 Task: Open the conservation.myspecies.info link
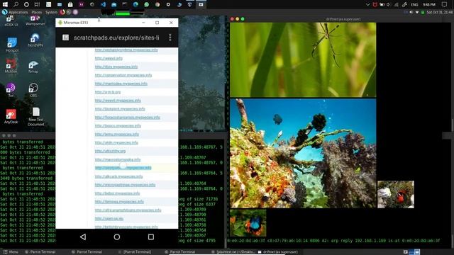(x=123, y=75)
